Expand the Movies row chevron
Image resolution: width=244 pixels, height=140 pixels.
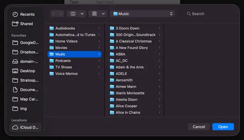pos(99,48)
